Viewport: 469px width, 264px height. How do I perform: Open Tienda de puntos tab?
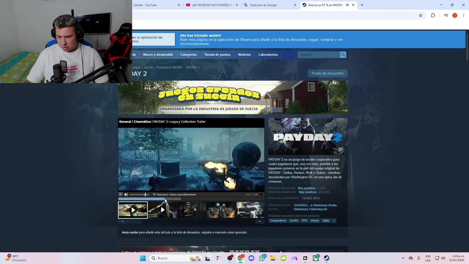[x=217, y=55]
